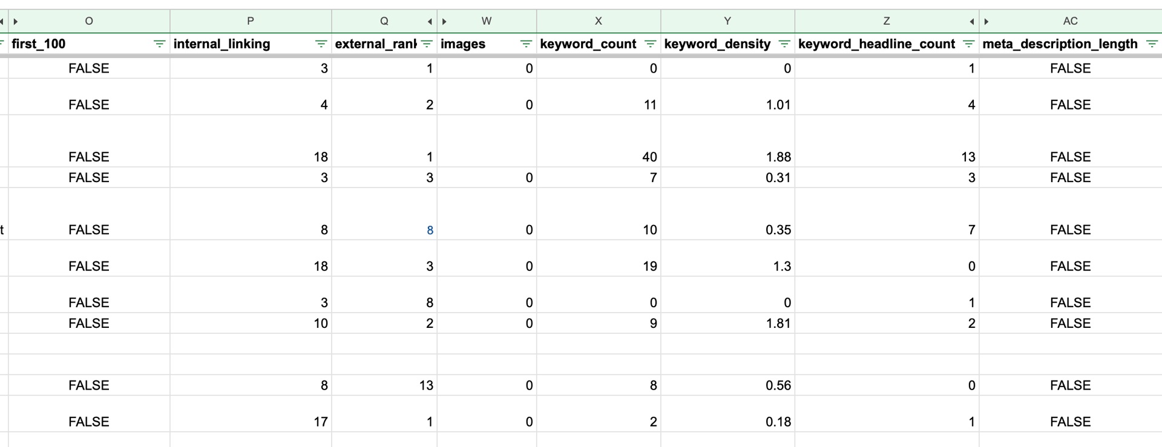Screen dimensions: 1162x447
Task: Select the first_100 header cell
Action: 89,44
